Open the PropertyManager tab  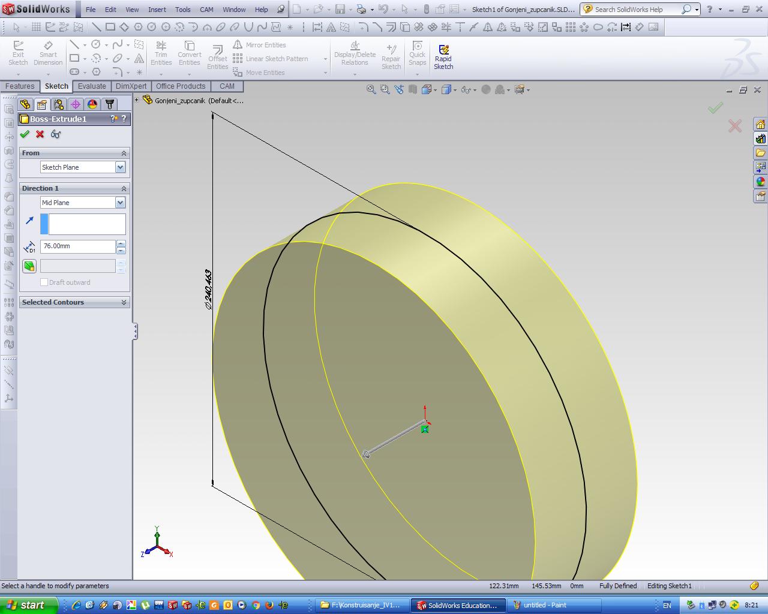[x=42, y=104]
